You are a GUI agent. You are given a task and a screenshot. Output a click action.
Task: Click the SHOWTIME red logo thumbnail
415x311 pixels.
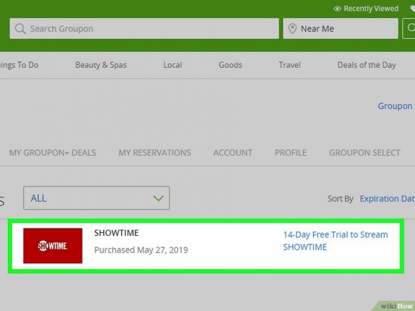tap(53, 245)
